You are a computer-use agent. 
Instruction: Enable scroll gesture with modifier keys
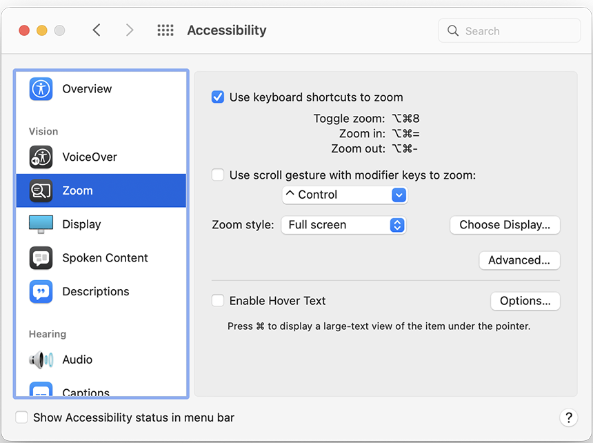tap(217, 175)
